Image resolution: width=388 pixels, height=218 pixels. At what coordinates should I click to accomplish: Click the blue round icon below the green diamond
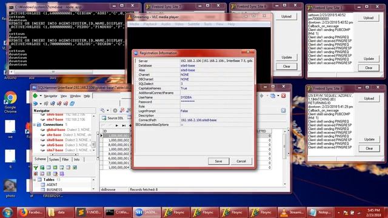click(x=35, y=104)
